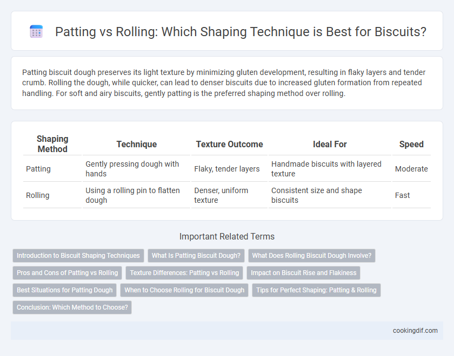
Task: Click the calendar grid icon beside the title
Action: click(x=36, y=31)
